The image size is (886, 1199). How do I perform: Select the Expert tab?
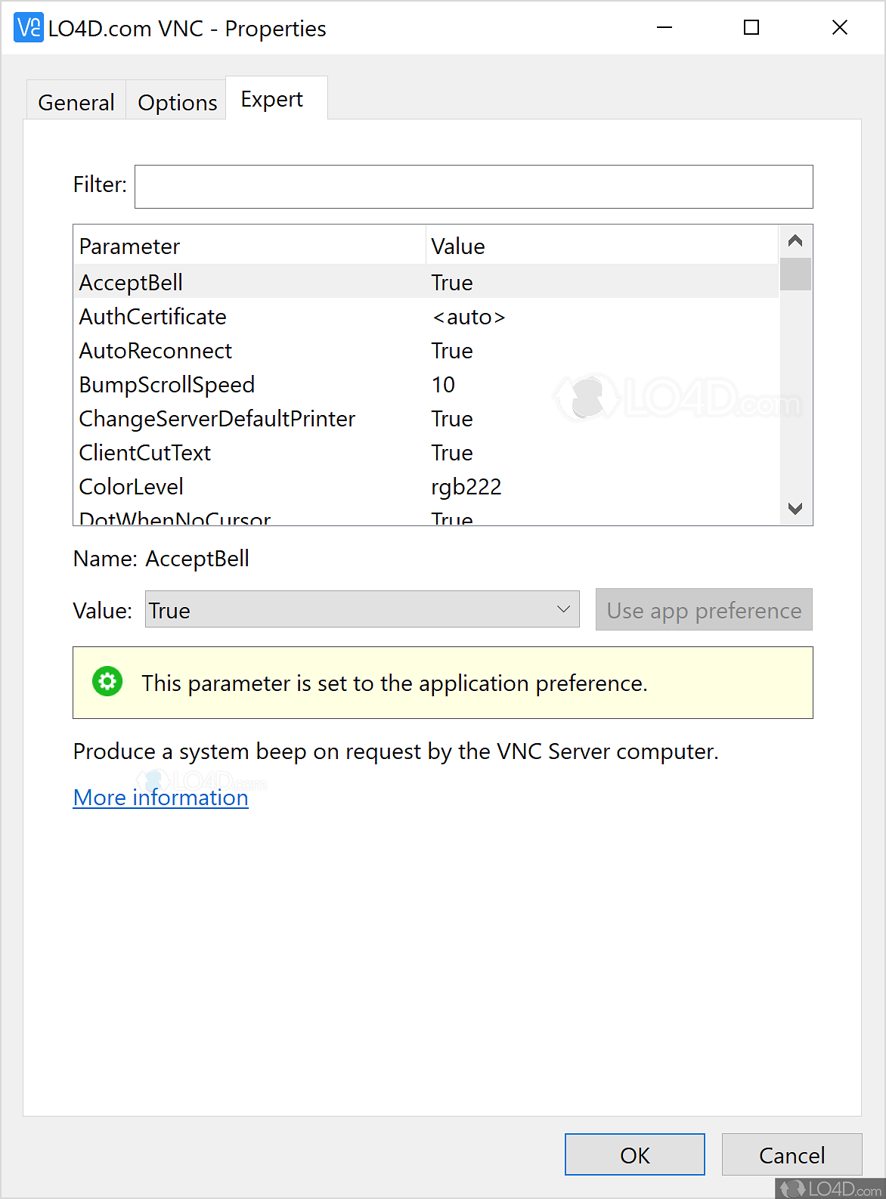pos(272,99)
